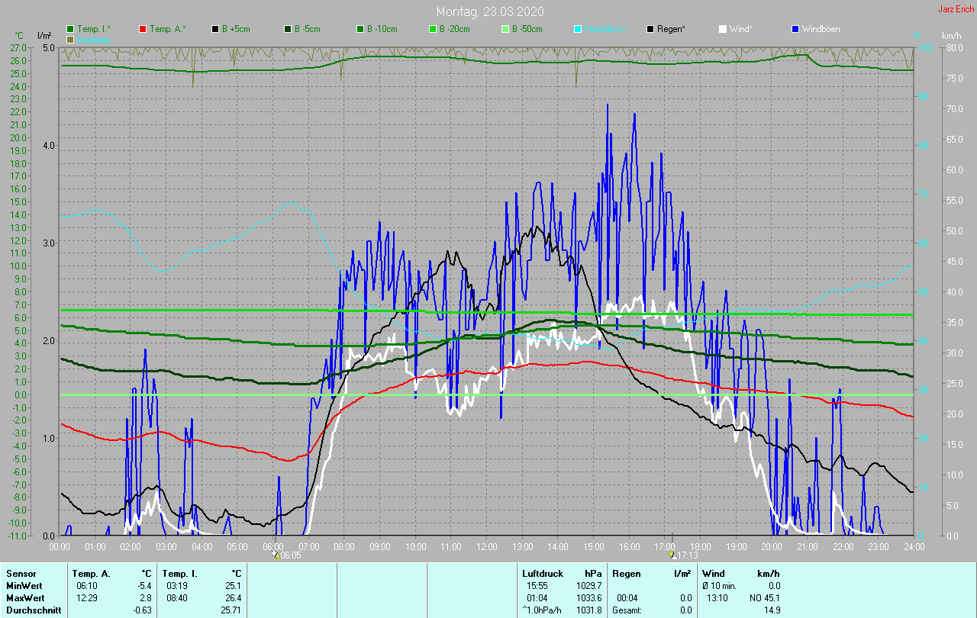Viewport: 977px width, 618px height.
Task: Select the light green B -50cm swatch
Action: click(505, 29)
